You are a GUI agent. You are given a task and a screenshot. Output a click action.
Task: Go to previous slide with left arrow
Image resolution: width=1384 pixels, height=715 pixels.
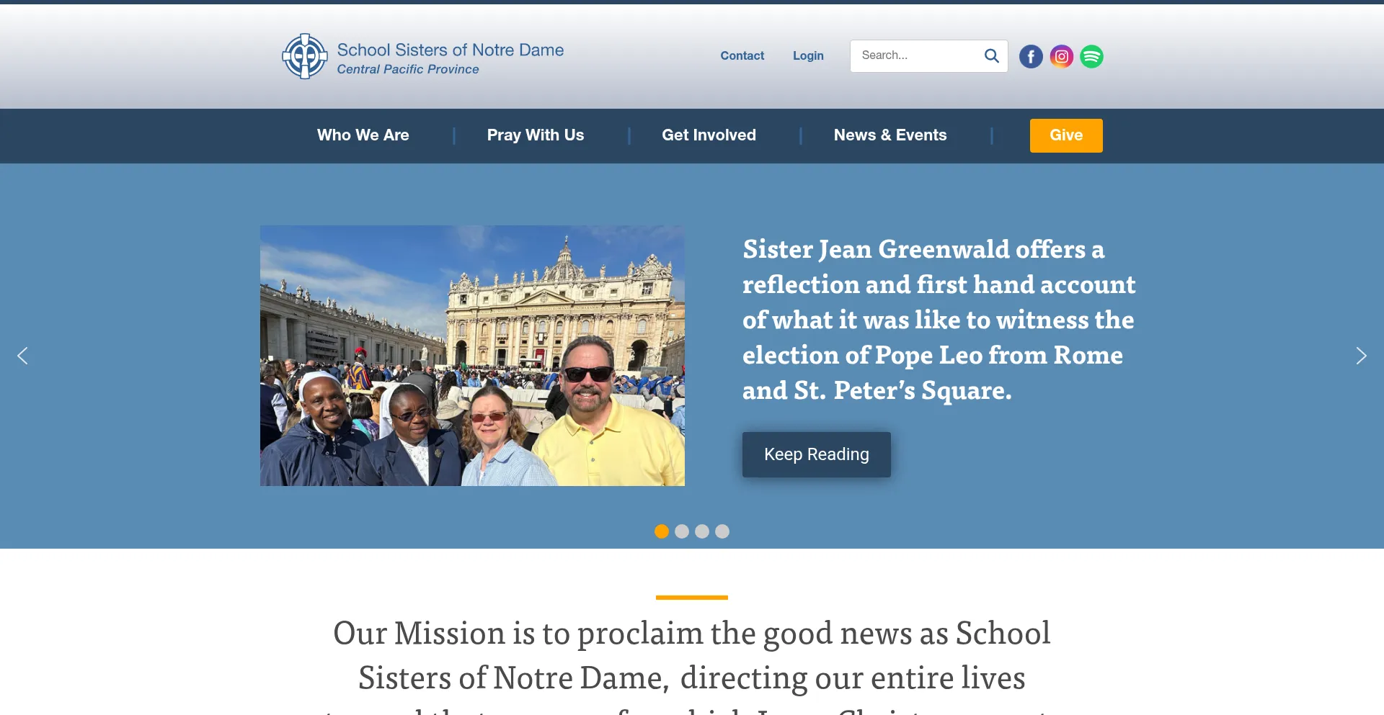pos(23,356)
